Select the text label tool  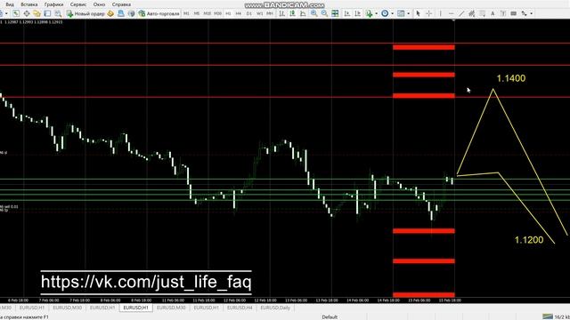tap(502, 13)
